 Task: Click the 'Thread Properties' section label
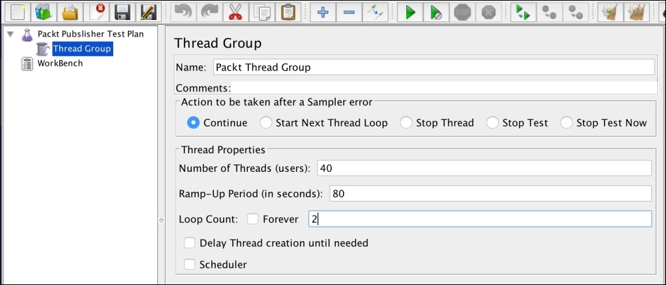coord(223,150)
